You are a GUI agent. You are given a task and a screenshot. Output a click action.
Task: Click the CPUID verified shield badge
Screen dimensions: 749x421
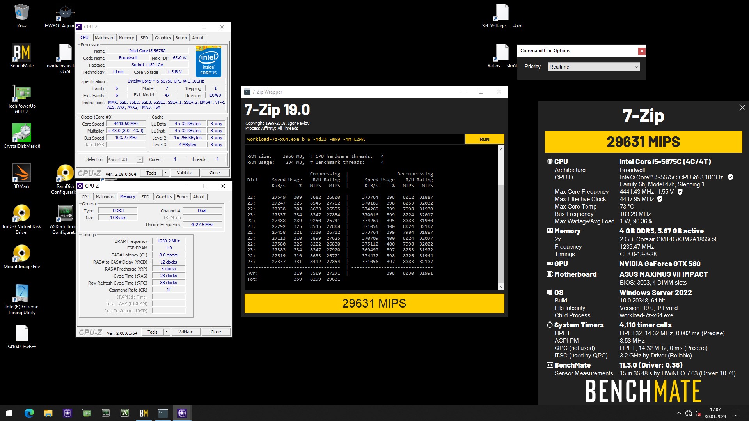[730, 177]
